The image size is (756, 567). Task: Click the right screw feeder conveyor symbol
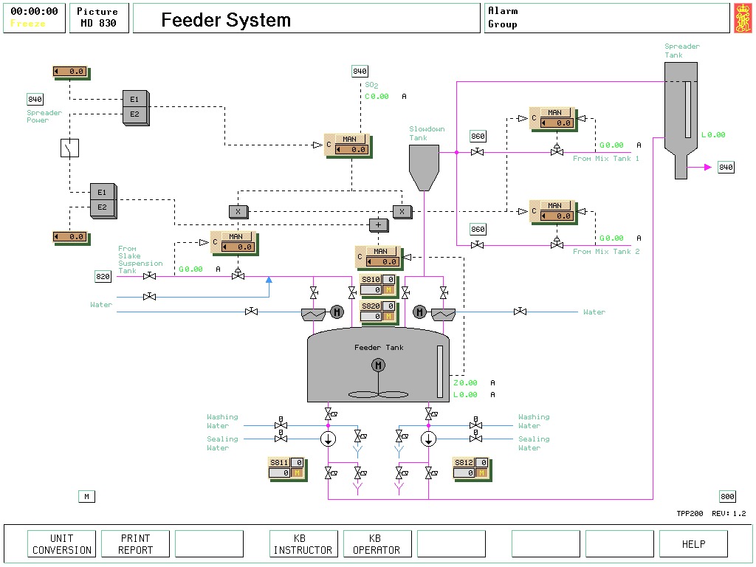444,315
